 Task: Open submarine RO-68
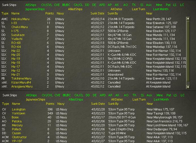[x=16, y=43]
